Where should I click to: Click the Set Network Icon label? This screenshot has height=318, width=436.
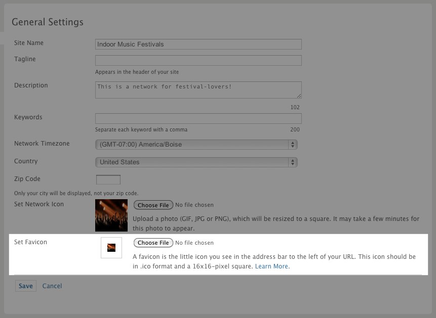[x=39, y=204]
